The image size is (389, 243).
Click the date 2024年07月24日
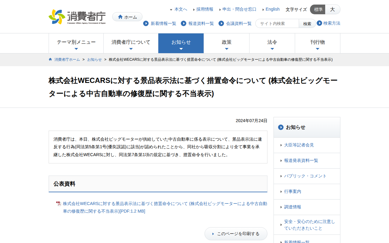pyautogui.click(x=252, y=121)
